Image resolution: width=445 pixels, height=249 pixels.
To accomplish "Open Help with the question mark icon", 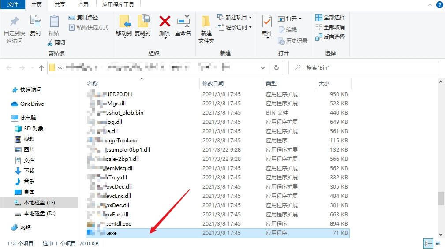I will coord(440,5).
